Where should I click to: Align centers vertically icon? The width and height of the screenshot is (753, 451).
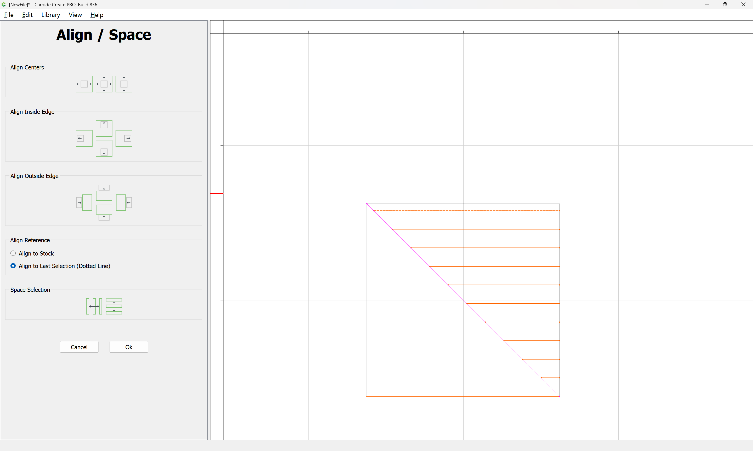(124, 84)
